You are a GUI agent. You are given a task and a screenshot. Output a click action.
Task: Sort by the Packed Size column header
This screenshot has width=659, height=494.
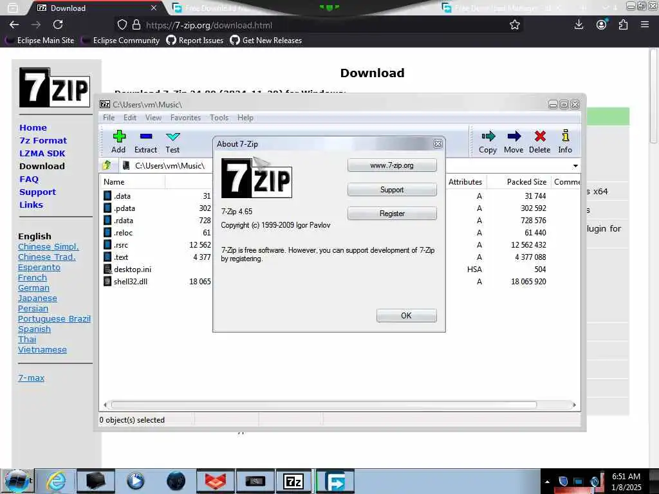click(518, 182)
